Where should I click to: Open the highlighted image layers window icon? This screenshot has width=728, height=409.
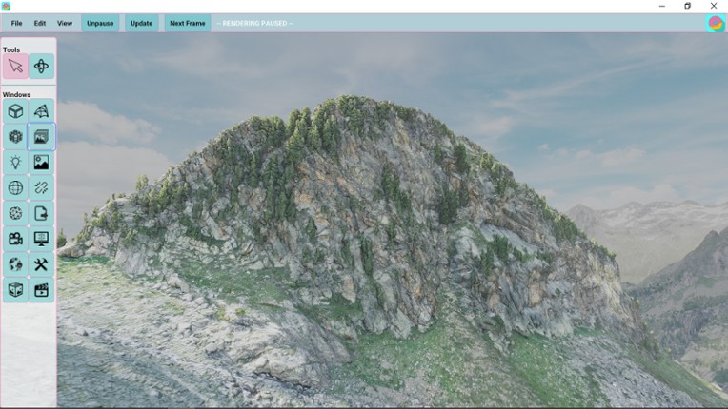pyautogui.click(x=41, y=137)
